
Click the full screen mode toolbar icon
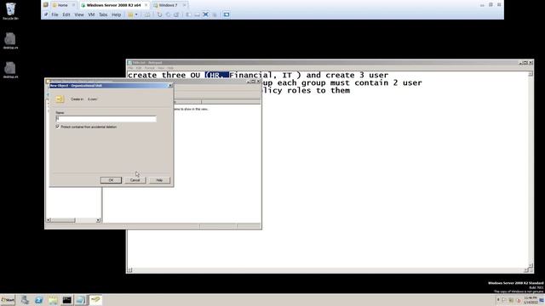(206, 14)
